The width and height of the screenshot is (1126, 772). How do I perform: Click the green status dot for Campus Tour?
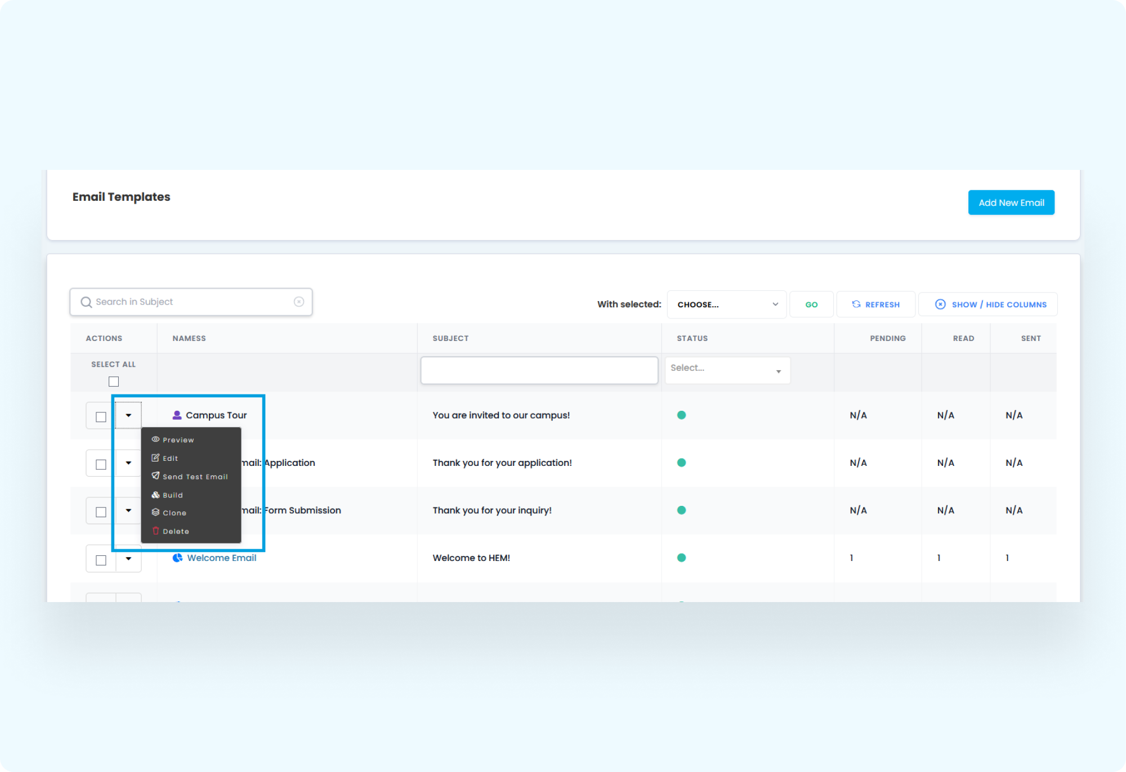coord(681,415)
